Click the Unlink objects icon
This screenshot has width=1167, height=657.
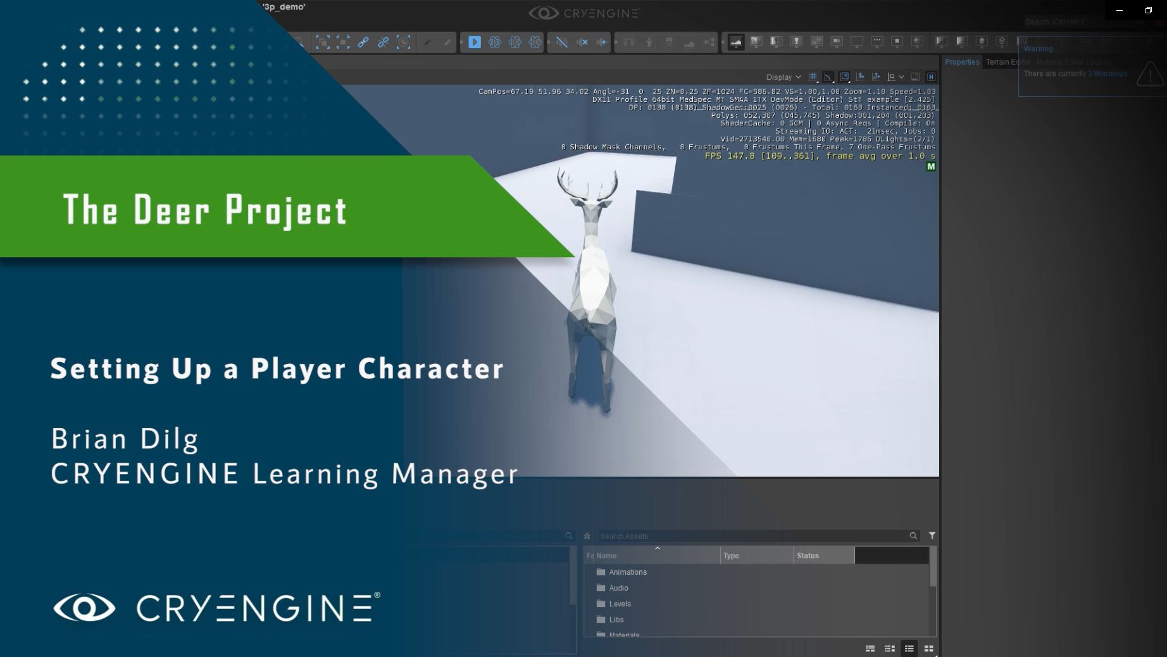[383, 42]
